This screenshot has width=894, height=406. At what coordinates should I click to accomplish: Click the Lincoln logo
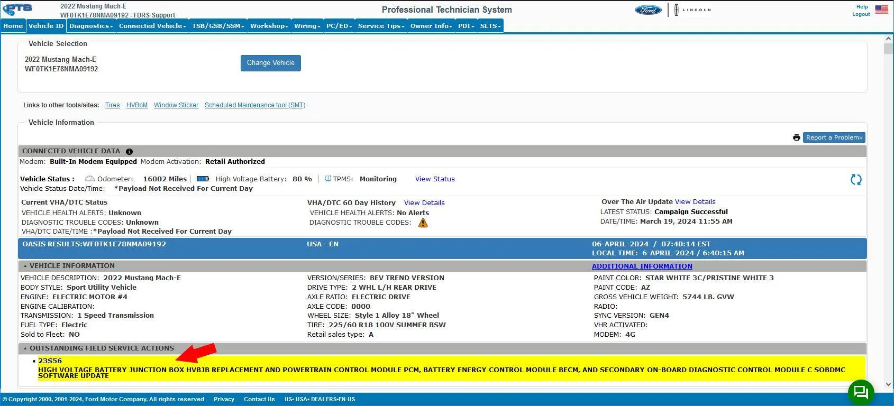692,10
